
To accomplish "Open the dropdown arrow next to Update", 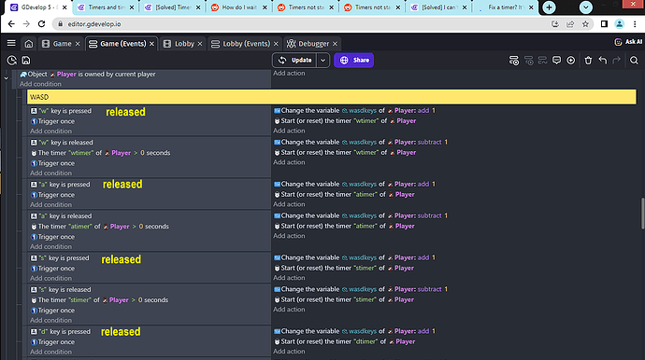I will (x=322, y=61).
